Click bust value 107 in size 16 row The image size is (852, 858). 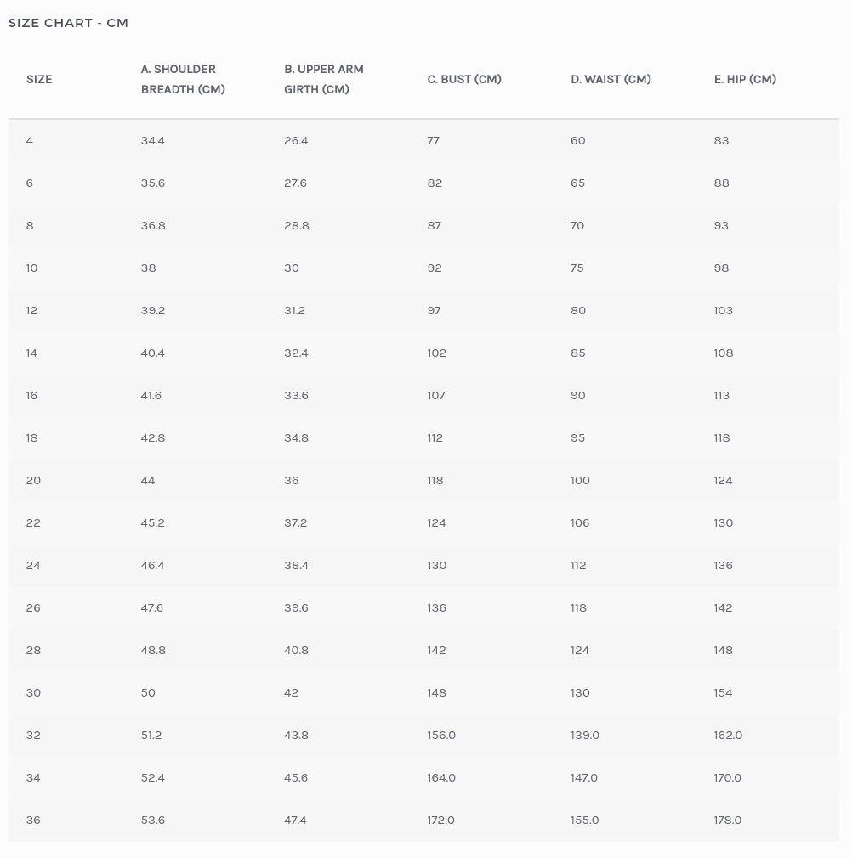pos(436,395)
